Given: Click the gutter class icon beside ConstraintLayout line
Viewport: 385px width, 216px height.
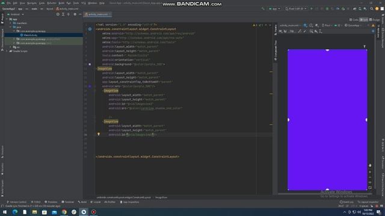Looking at the screenshot, I should [x=90, y=29].
